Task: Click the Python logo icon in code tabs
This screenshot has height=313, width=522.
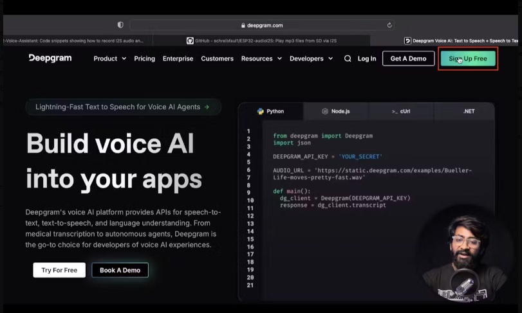Action: (x=261, y=111)
